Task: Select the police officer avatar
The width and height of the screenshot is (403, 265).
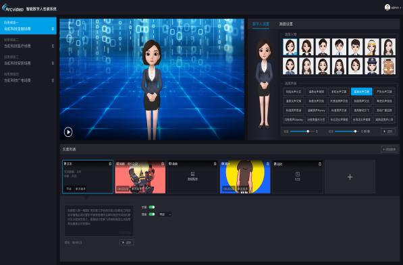Action: click(372, 66)
